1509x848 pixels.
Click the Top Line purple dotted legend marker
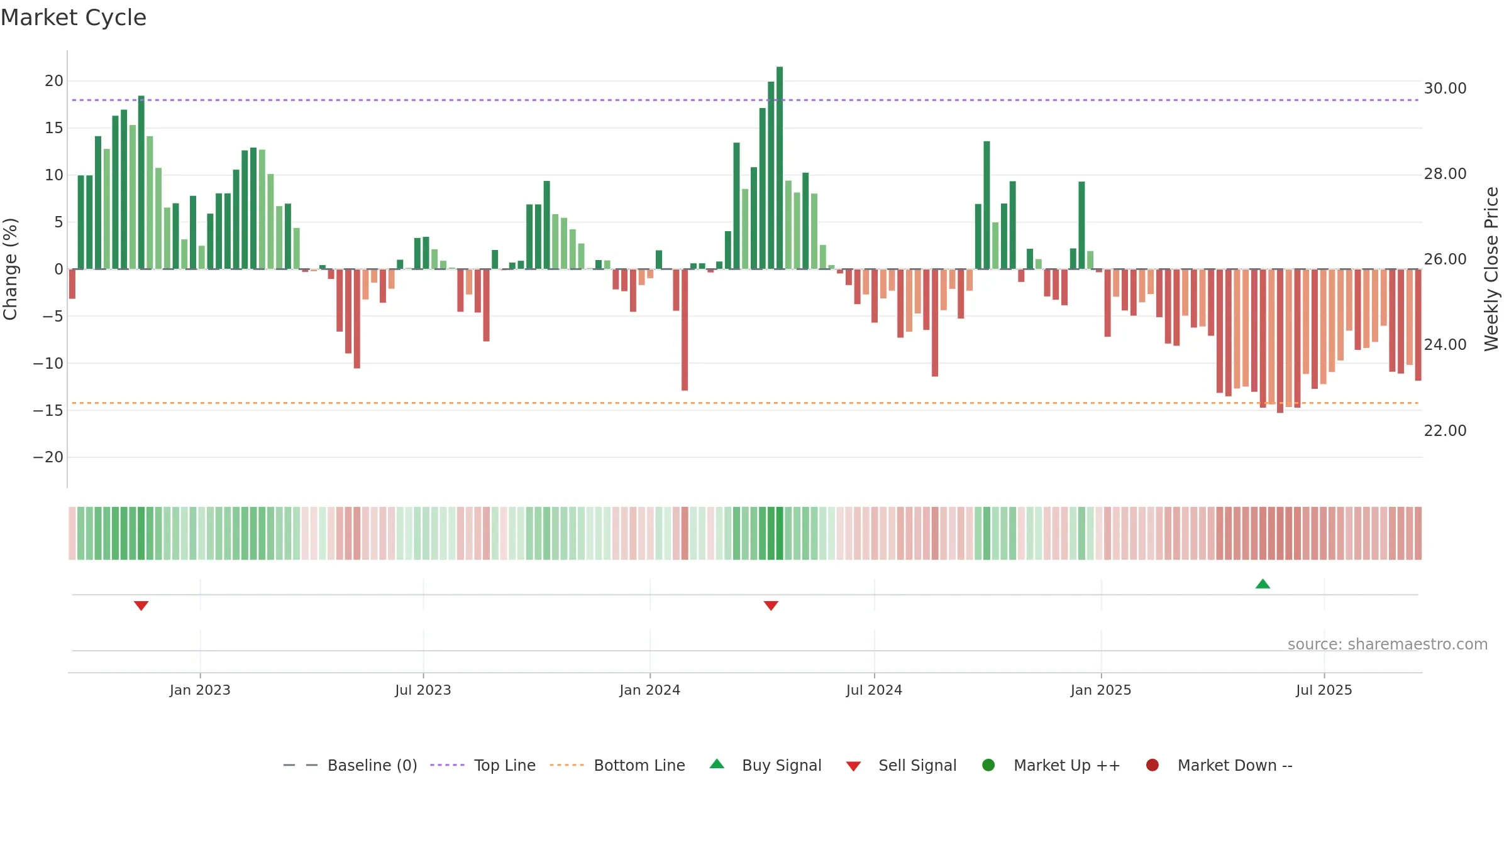tap(447, 765)
